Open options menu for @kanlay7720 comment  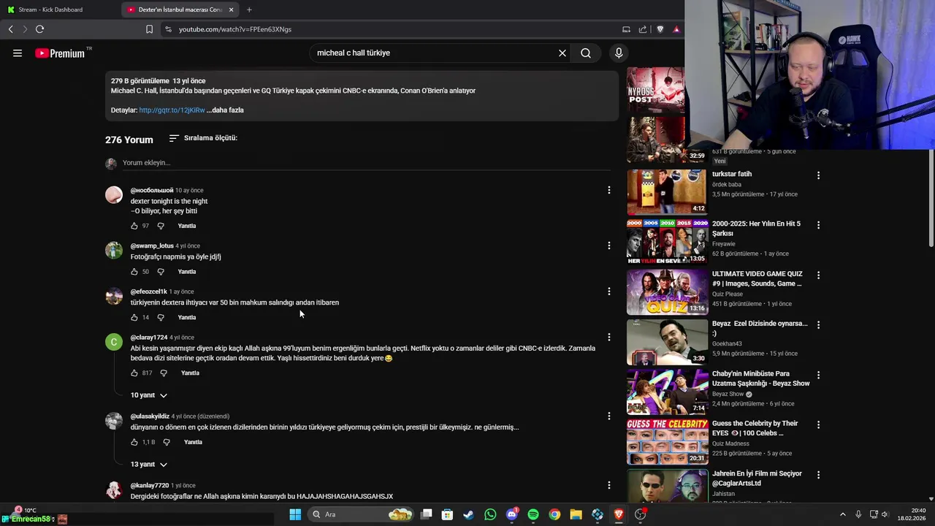(608, 485)
